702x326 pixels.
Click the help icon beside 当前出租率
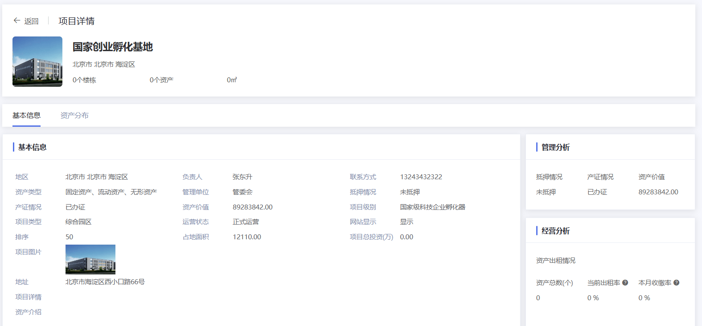coord(625,283)
